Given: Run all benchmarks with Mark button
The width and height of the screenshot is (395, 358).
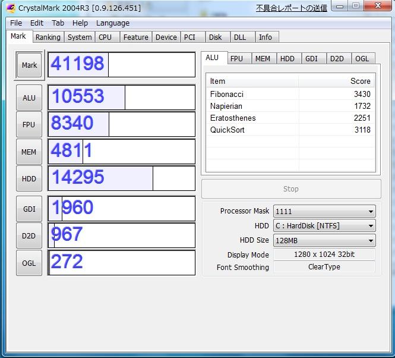Looking at the screenshot, I should (x=29, y=65).
